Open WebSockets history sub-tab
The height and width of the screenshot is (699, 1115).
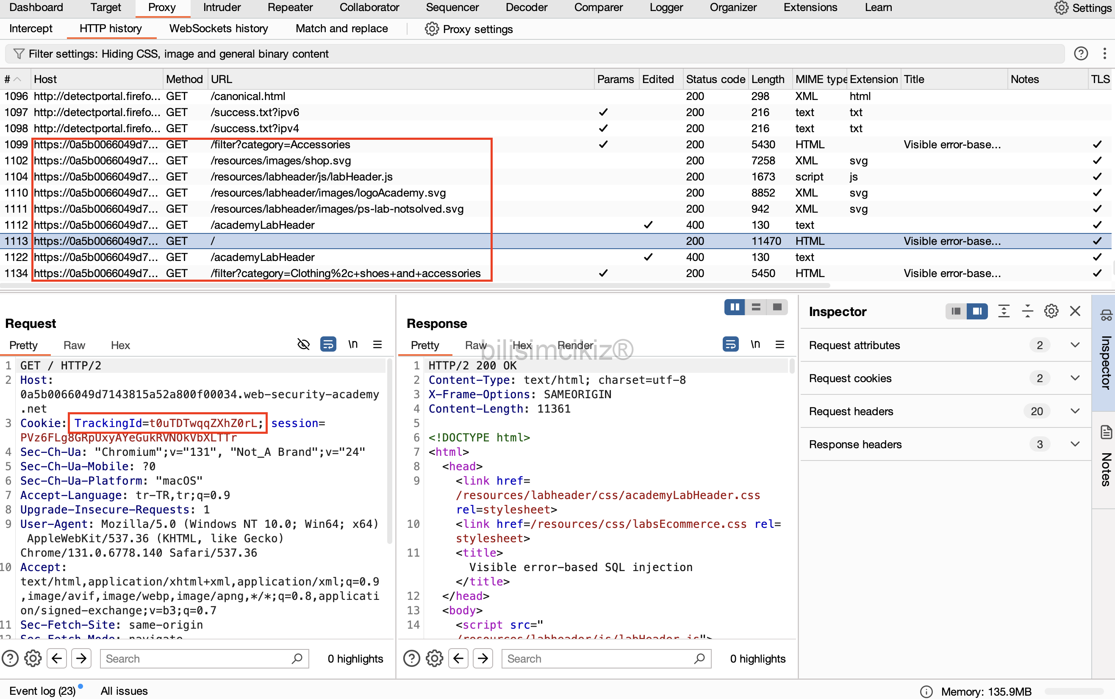point(218,29)
